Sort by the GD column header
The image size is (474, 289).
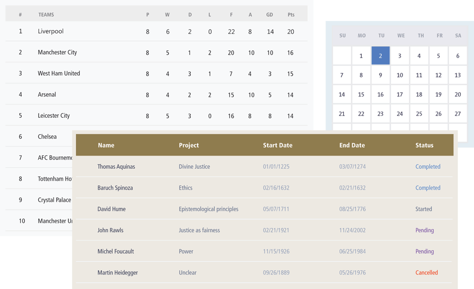point(270,15)
